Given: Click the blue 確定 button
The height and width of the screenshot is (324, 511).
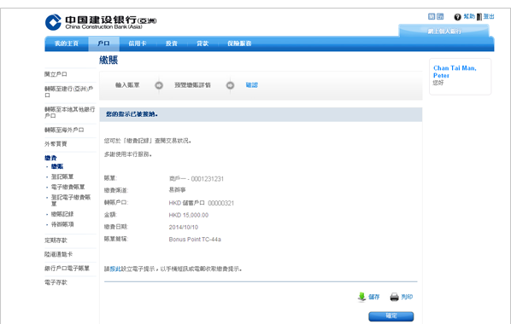Looking at the screenshot, I should click(391, 316).
